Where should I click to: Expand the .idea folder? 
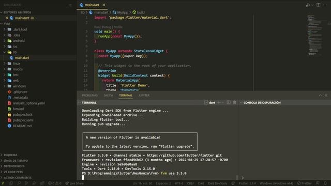[17, 35]
